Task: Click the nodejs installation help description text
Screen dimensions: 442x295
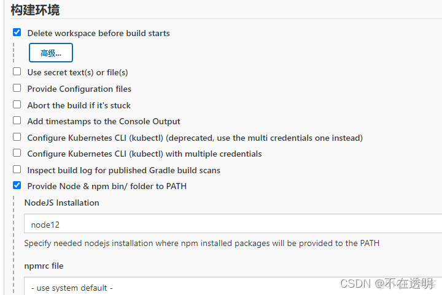Action: point(201,243)
